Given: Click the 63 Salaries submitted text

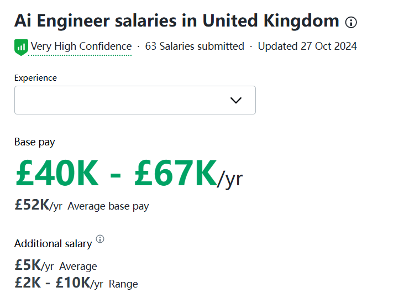Looking at the screenshot, I should [195, 46].
